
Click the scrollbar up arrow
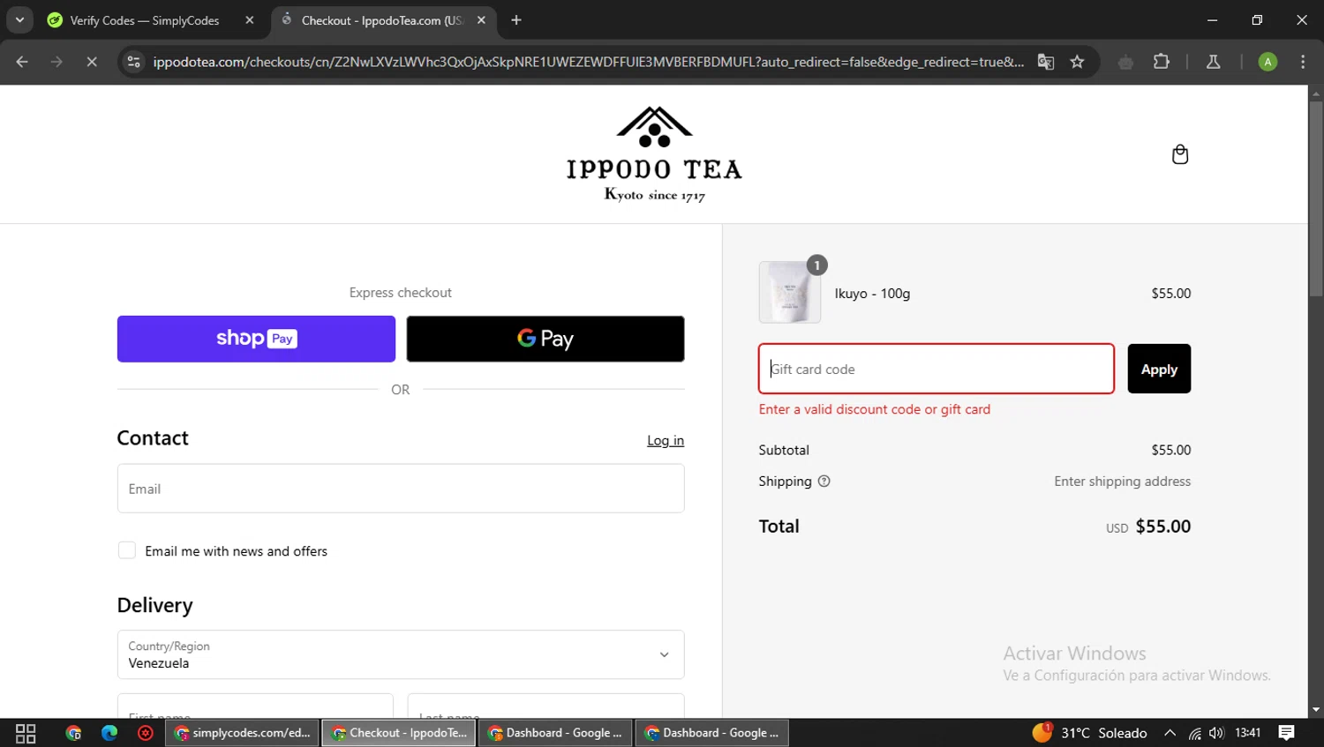[x=1316, y=93]
